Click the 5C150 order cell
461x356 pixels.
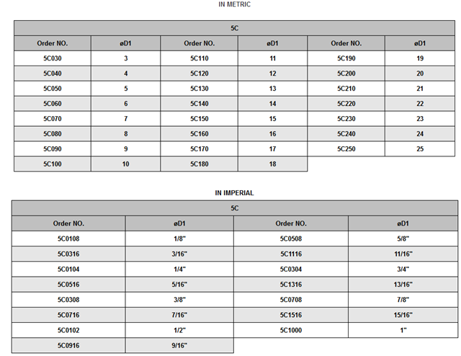coord(200,119)
